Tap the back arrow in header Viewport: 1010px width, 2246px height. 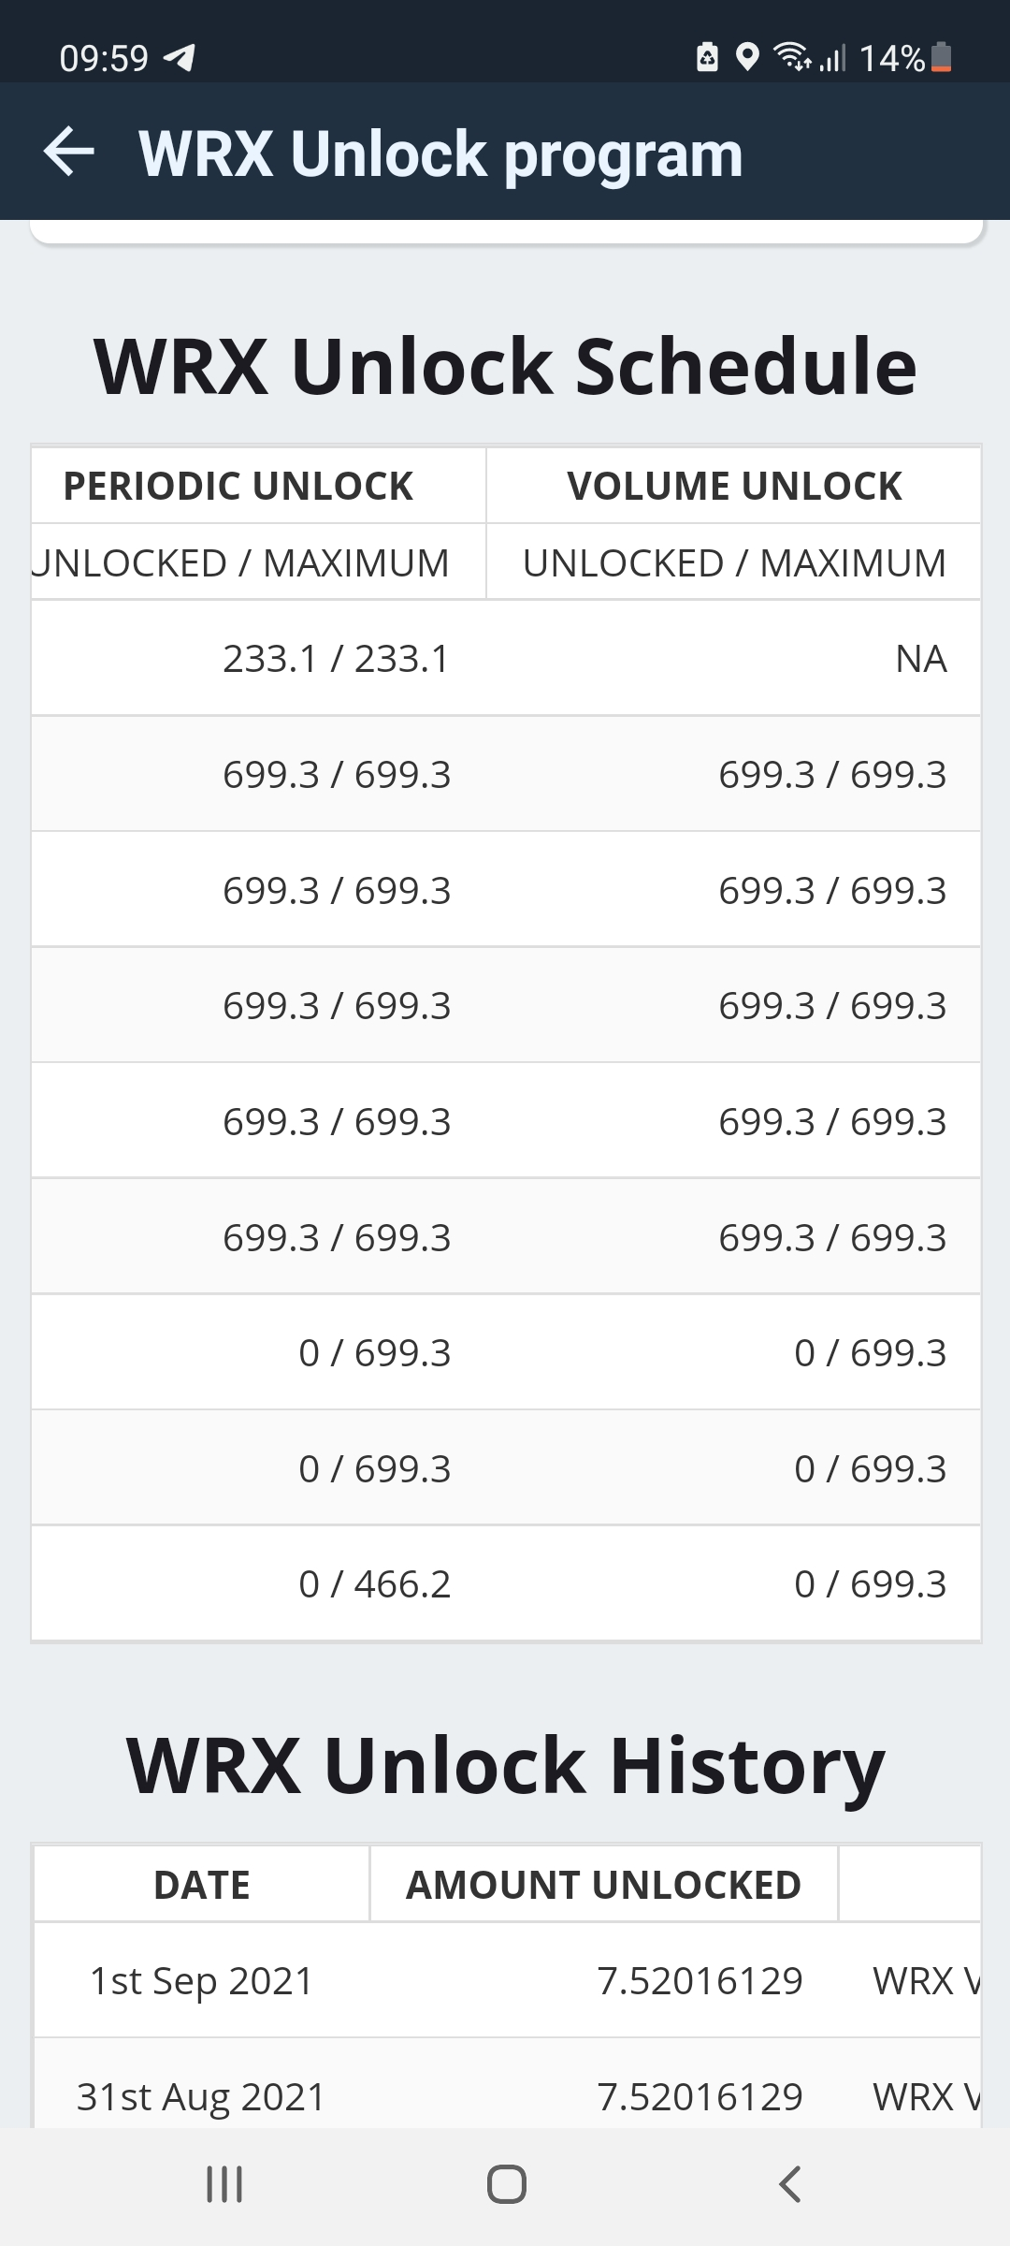click(69, 153)
